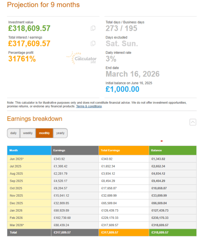Click the grey Earnings column header
This screenshot has height=240, width=202.
tap(75, 150)
